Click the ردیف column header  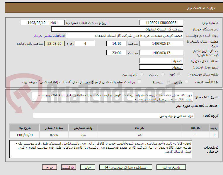coord(214,128)
